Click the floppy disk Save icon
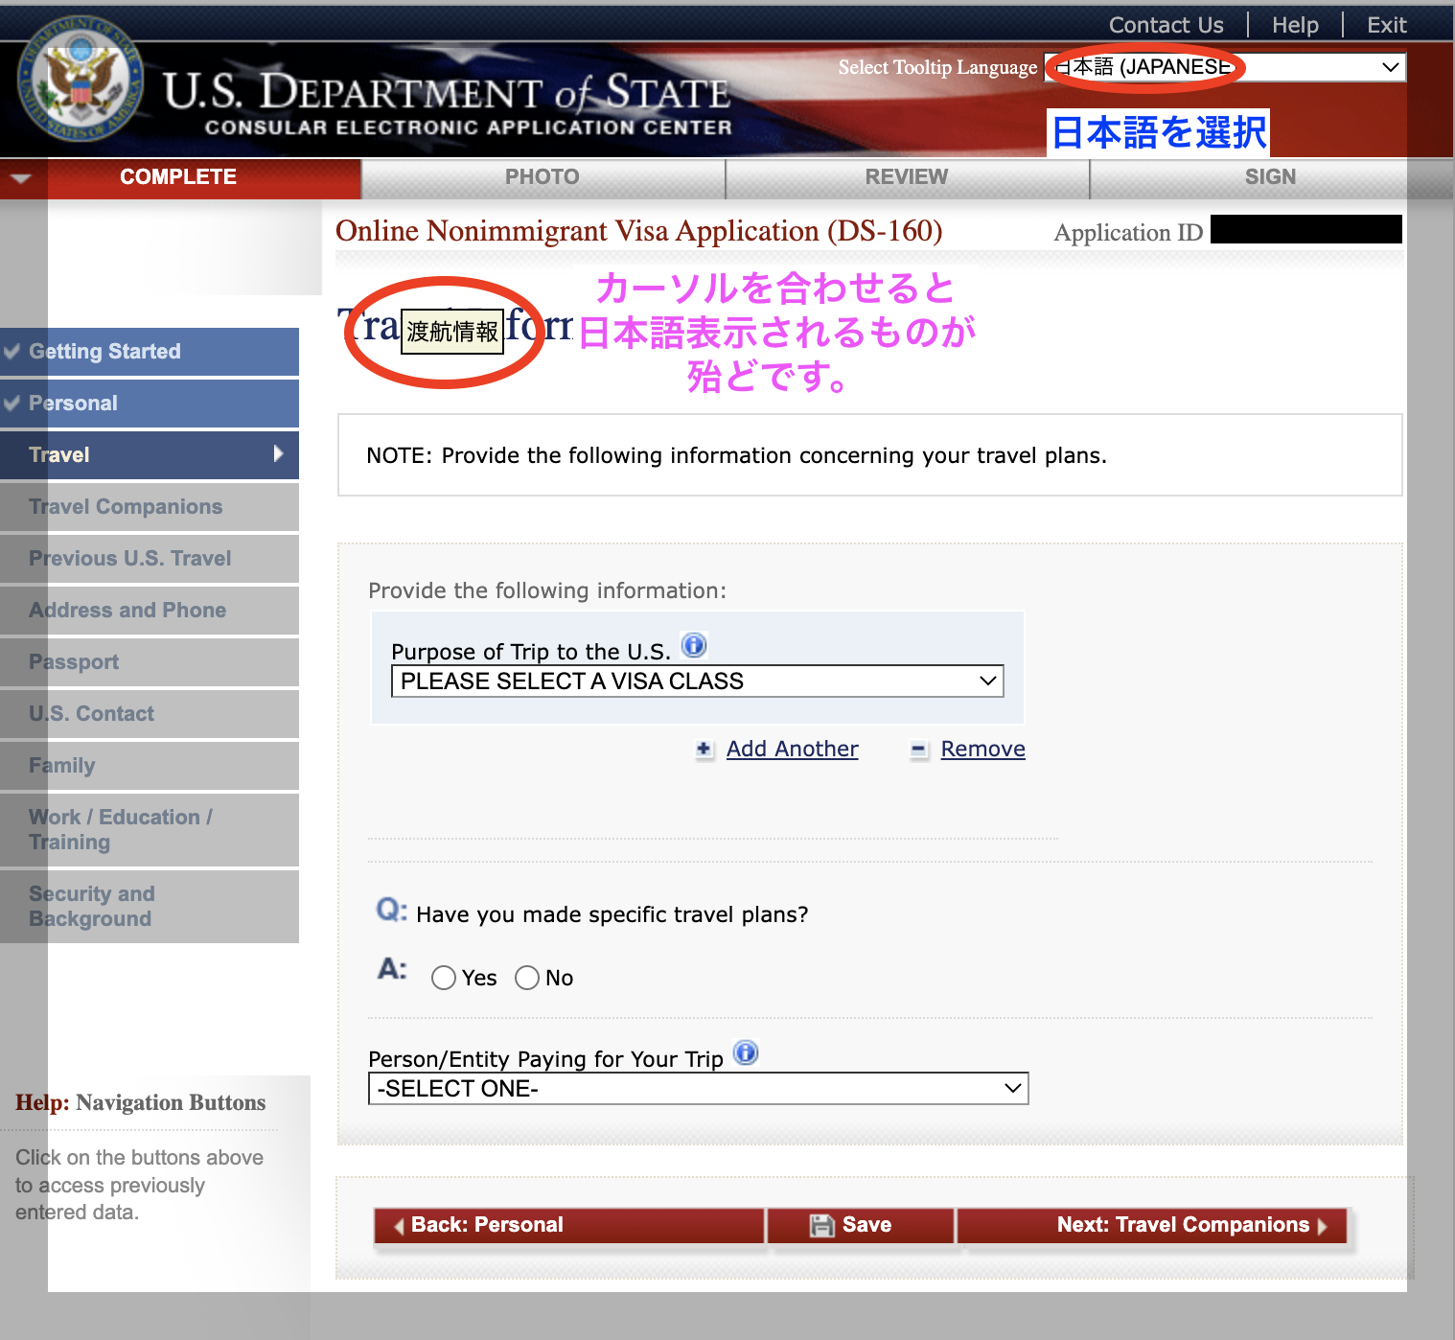This screenshot has width=1455, height=1340. 821,1225
